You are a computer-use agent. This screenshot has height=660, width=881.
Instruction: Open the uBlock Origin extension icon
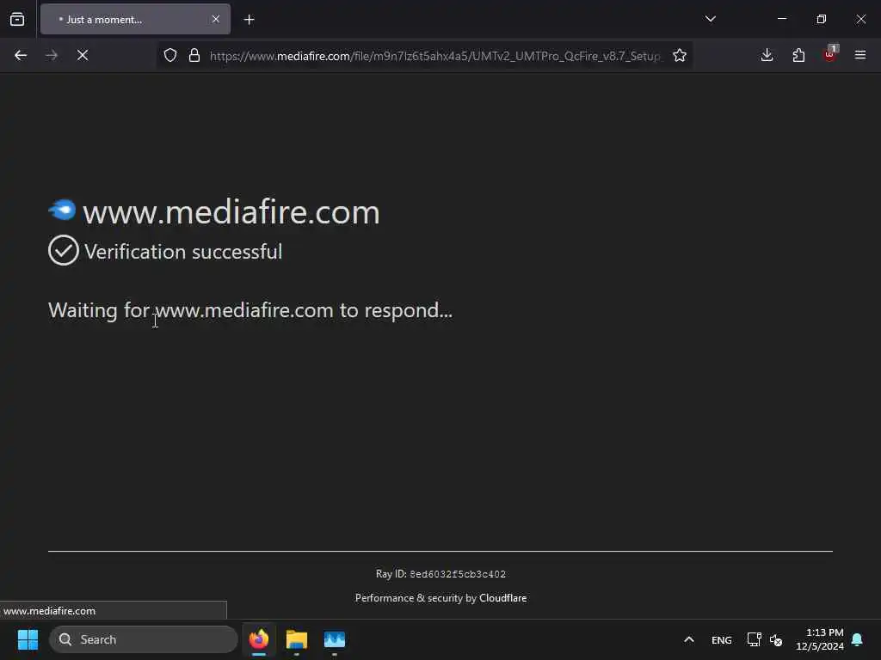(x=830, y=54)
